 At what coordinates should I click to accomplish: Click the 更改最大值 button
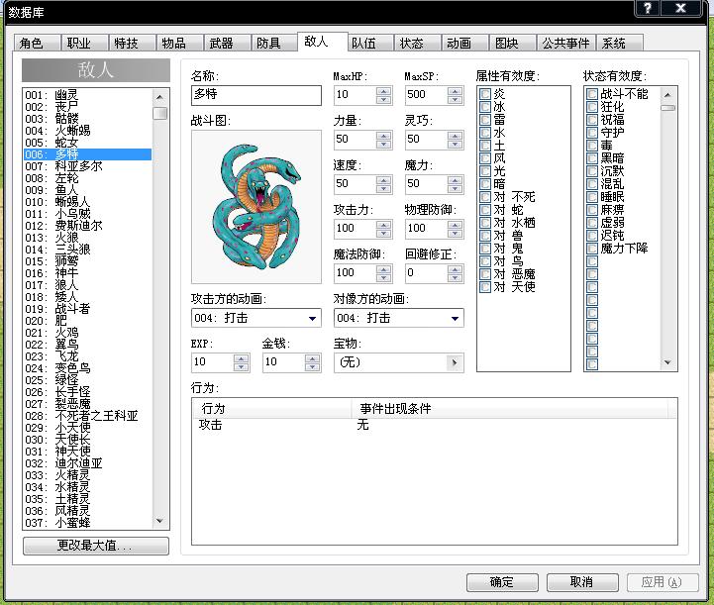96,546
